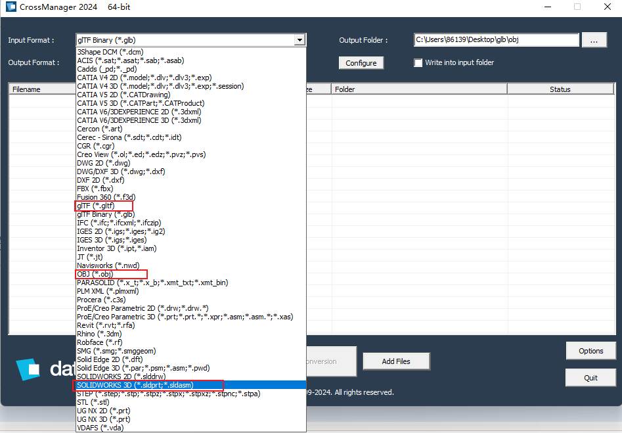The height and width of the screenshot is (433, 622).
Task: Select FBX (*.fbx) format
Action: 191,189
